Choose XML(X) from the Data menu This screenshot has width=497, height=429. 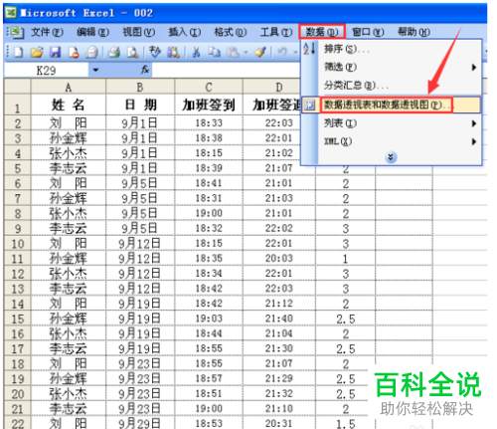click(392, 141)
